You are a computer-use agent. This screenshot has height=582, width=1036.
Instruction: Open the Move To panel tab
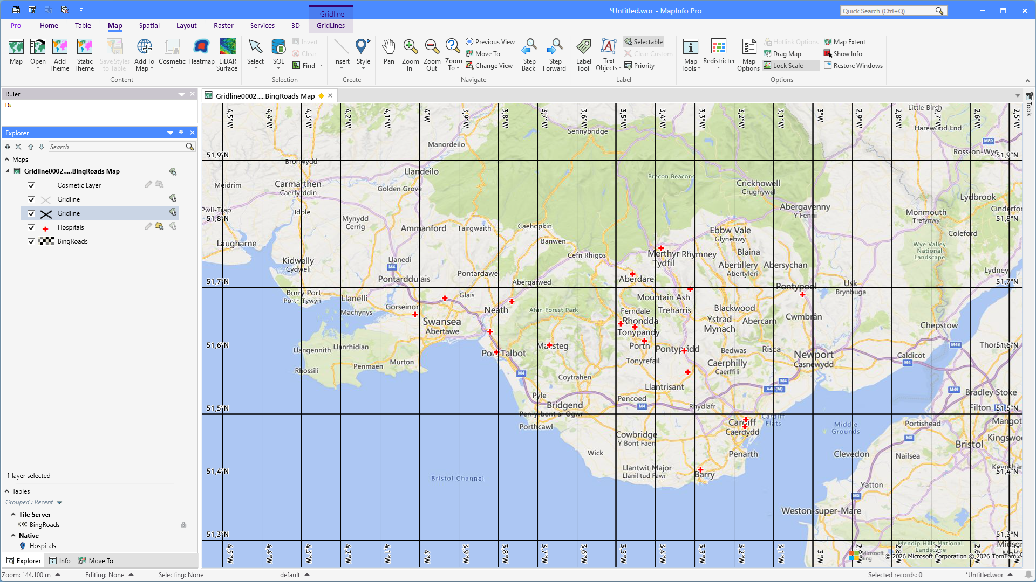click(x=96, y=560)
